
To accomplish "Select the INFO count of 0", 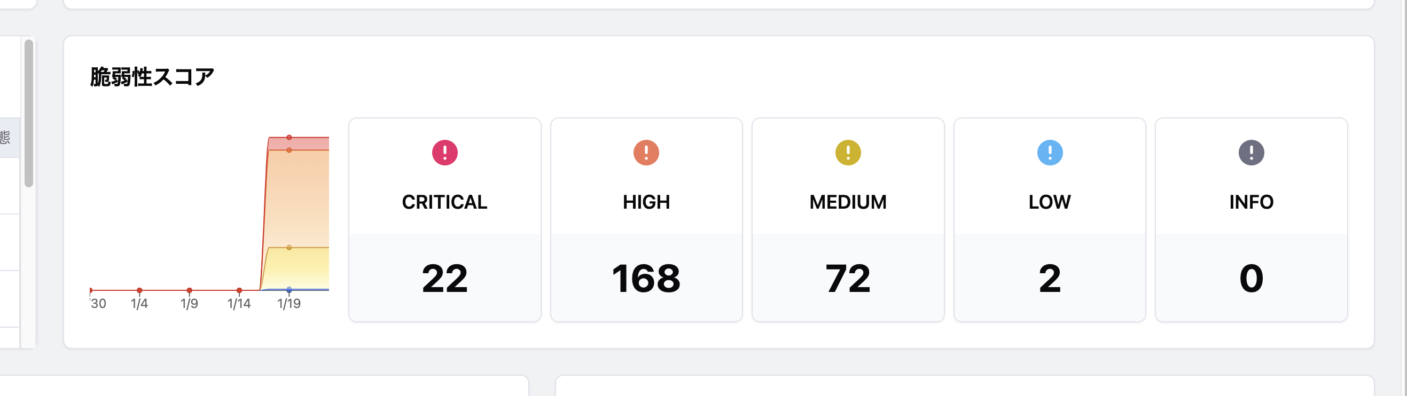I will coord(1251,279).
